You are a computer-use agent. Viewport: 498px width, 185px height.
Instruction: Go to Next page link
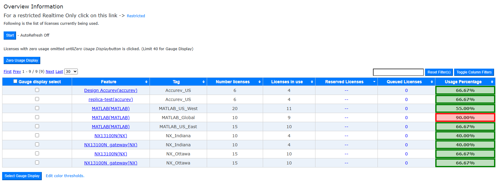[50, 72]
